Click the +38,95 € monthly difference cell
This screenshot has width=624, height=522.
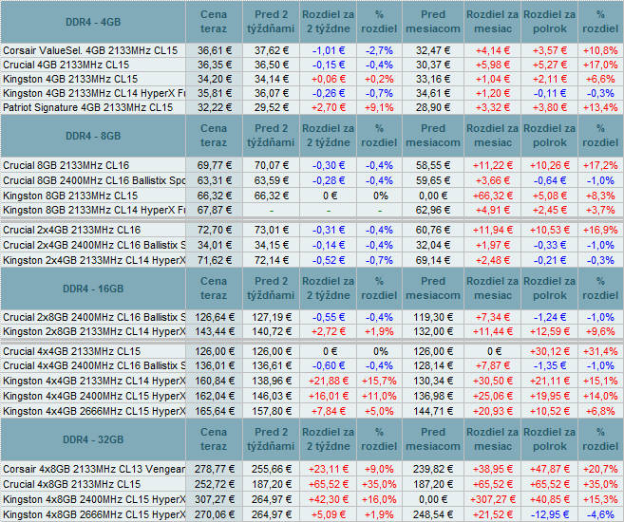493,469
